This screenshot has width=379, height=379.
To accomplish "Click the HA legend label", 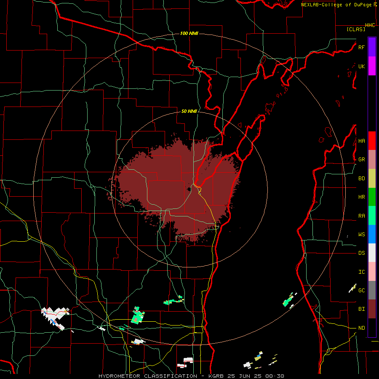I will (x=361, y=141).
